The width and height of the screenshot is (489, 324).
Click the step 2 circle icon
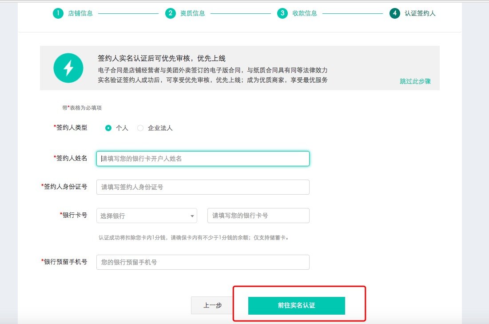pos(170,13)
